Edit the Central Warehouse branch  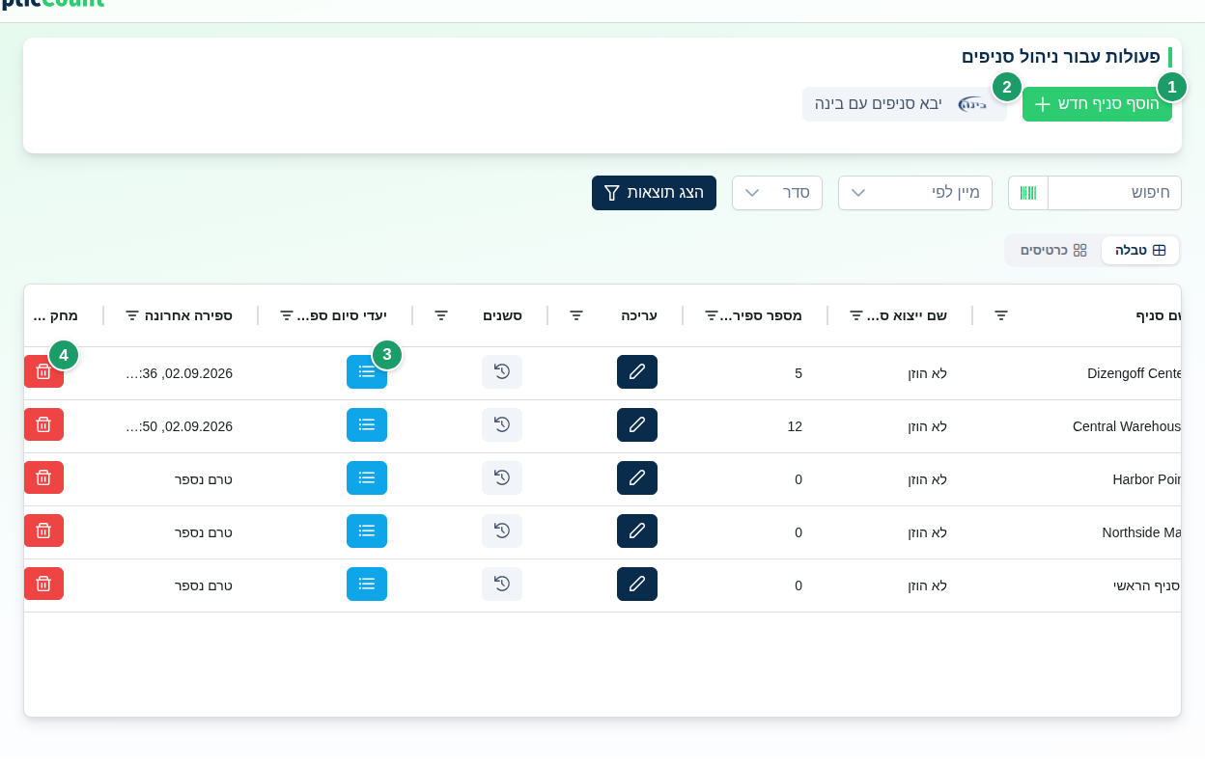pyautogui.click(x=637, y=424)
